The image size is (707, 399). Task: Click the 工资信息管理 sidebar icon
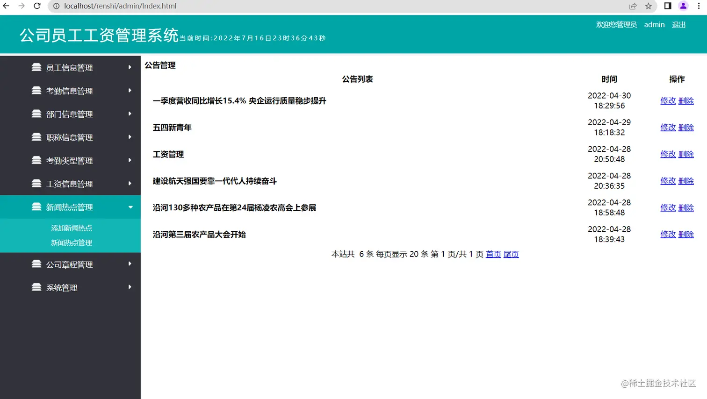coord(37,183)
